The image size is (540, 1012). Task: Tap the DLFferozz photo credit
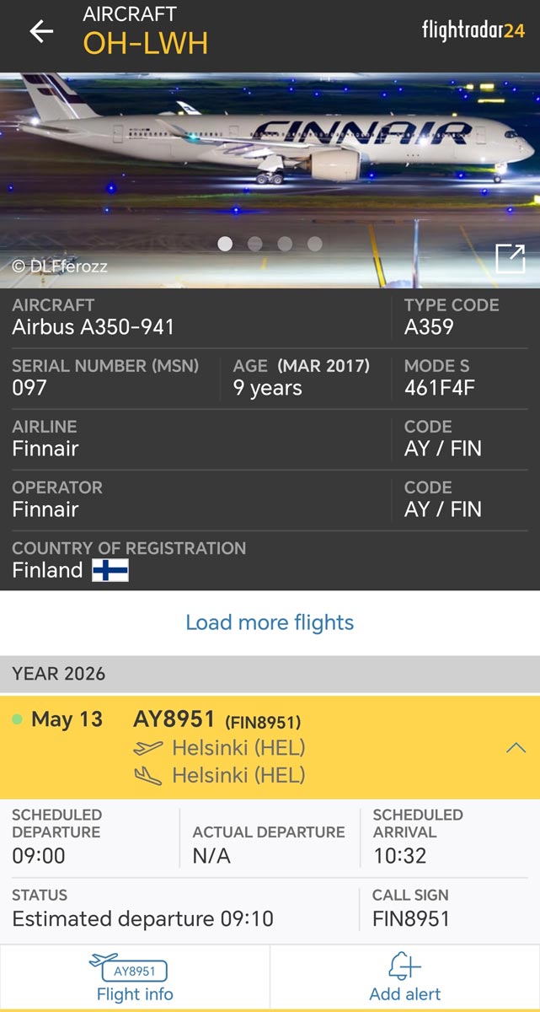pos(60,266)
